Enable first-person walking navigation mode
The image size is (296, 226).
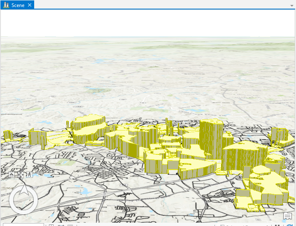point(29,175)
